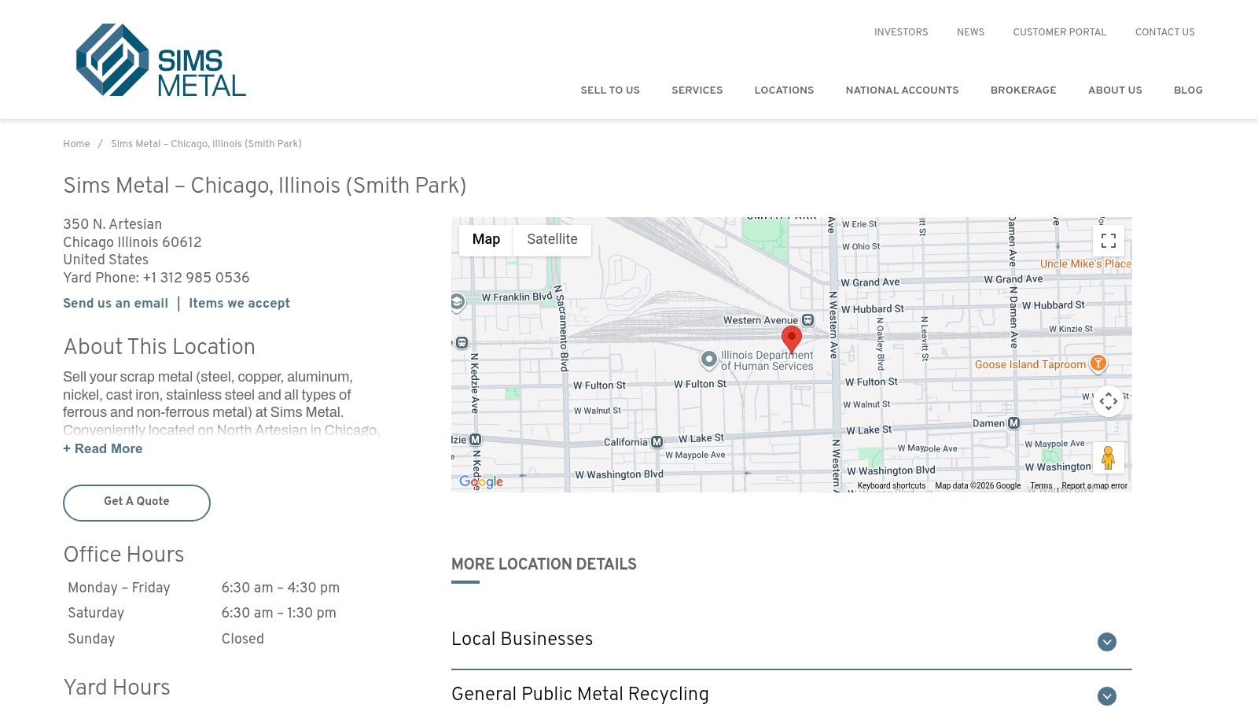Viewport: 1258px width, 708px height.
Task: Open Investors link
Action: click(x=901, y=32)
